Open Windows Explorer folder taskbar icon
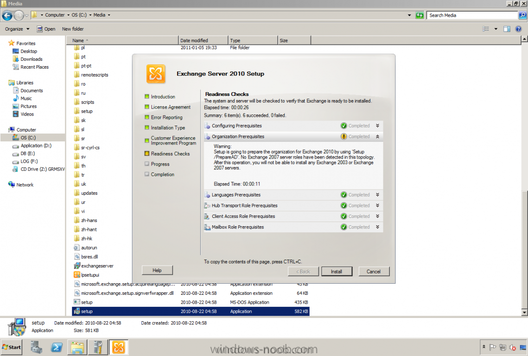528x356 pixels. (x=77, y=347)
